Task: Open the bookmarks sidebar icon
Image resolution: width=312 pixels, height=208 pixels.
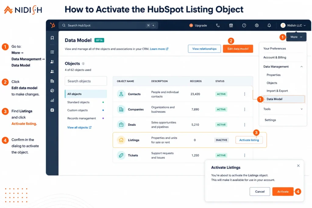Action: coord(52,38)
